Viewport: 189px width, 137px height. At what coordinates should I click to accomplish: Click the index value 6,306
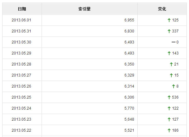coord(129,97)
